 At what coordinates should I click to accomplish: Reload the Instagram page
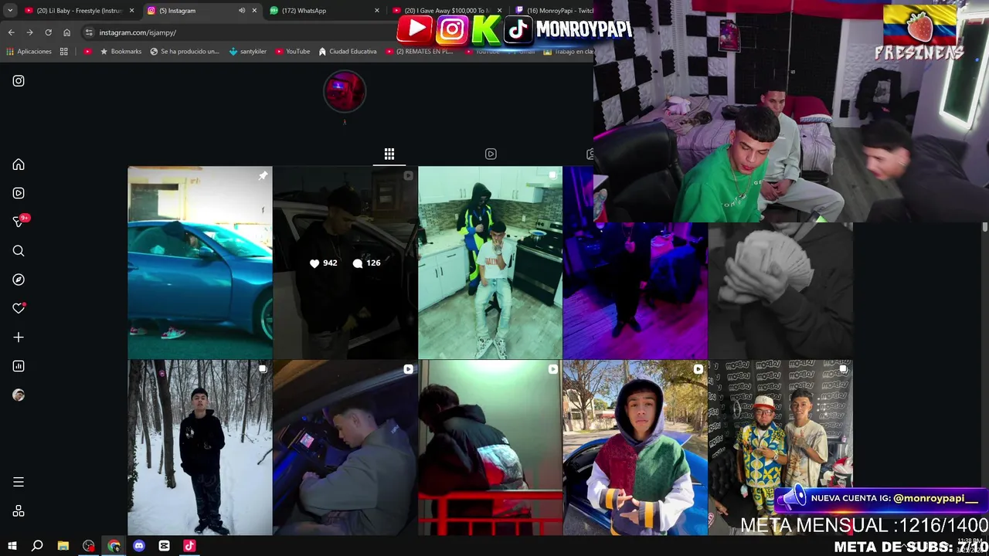tap(48, 32)
